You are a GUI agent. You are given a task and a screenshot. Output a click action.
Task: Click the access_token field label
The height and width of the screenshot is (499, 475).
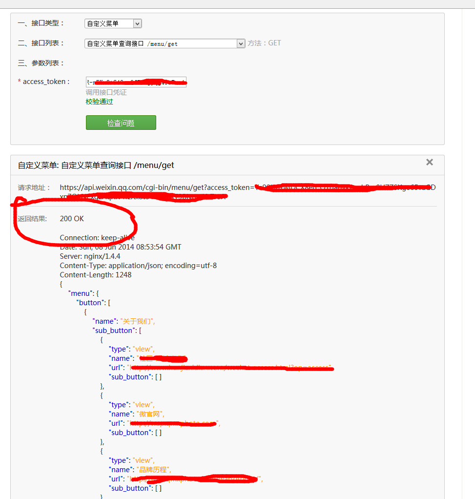point(44,82)
